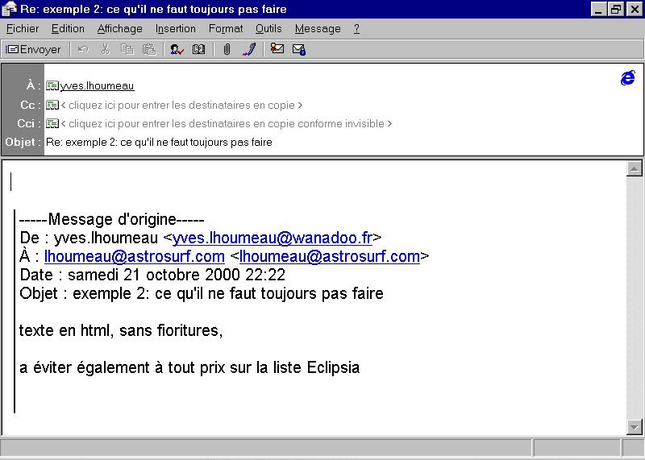Click the yves.lhoumeau@wanadoo.fr link
Image resolution: width=645 pixels, height=460 pixels.
(x=273, y=238)
